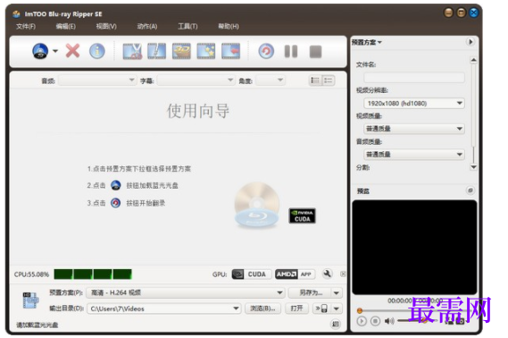Open the 工具(T) menu
The height and width of the screenshot is (338, 508).
187,26
